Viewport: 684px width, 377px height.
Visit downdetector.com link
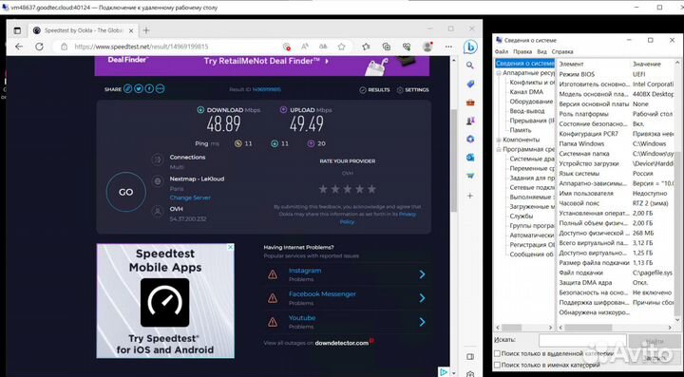click(x=342, y=343)
